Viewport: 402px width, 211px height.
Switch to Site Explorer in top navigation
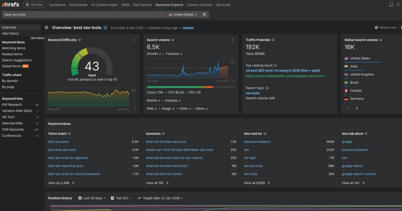pyautogui.click(x=142, y=5)
